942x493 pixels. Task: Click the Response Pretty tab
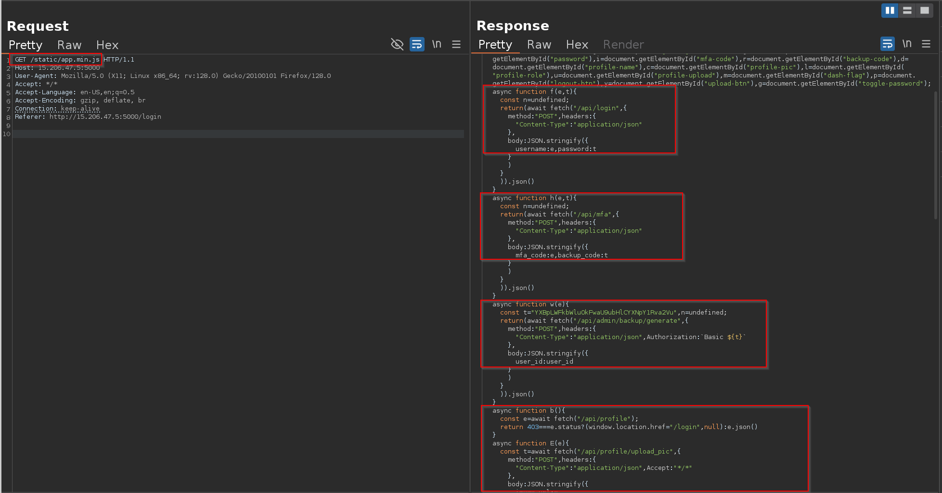click(495, 45)
